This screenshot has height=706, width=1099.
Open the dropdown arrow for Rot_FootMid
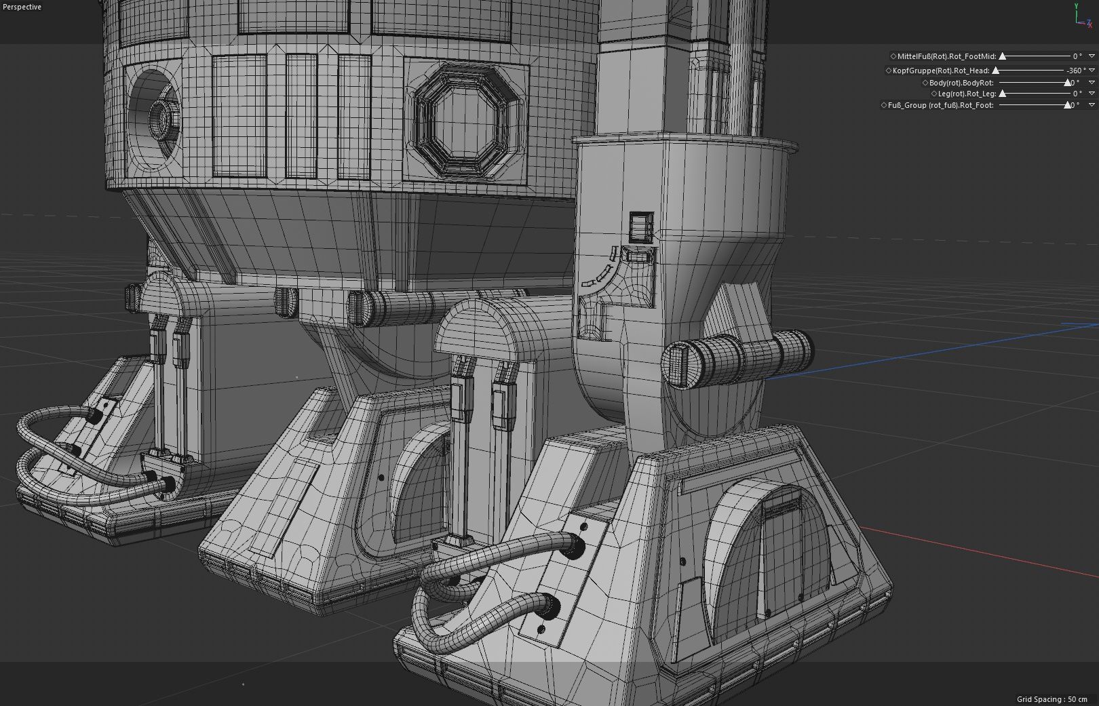[1092, 56]
